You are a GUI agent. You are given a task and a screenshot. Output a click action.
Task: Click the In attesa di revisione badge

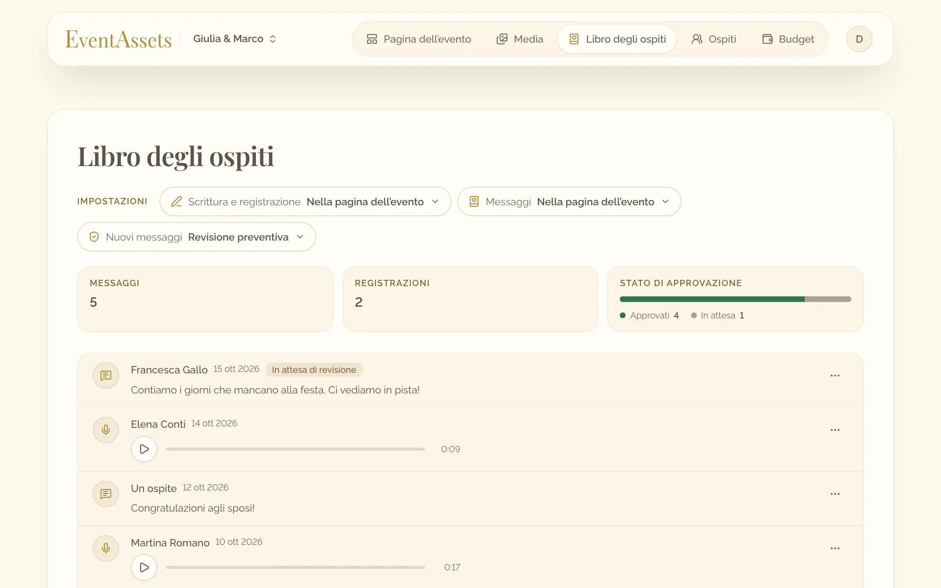click(x=314, y=370)
